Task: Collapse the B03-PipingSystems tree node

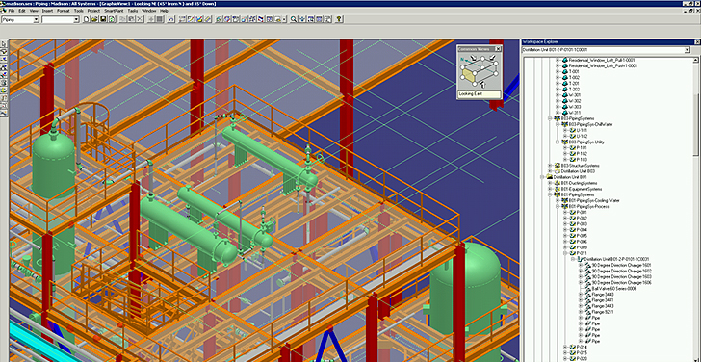Action: coord(550,118)
